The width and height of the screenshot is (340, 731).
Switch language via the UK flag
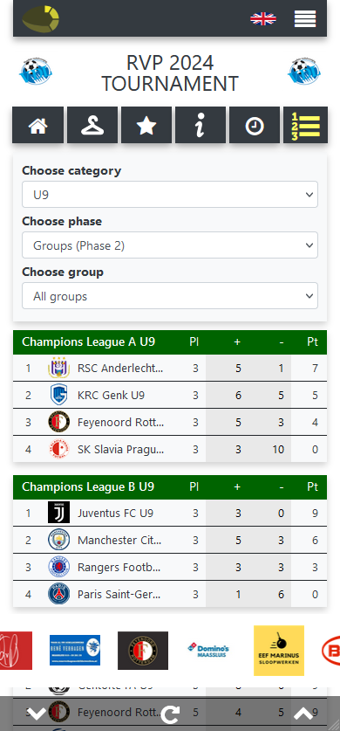[263, 18]
